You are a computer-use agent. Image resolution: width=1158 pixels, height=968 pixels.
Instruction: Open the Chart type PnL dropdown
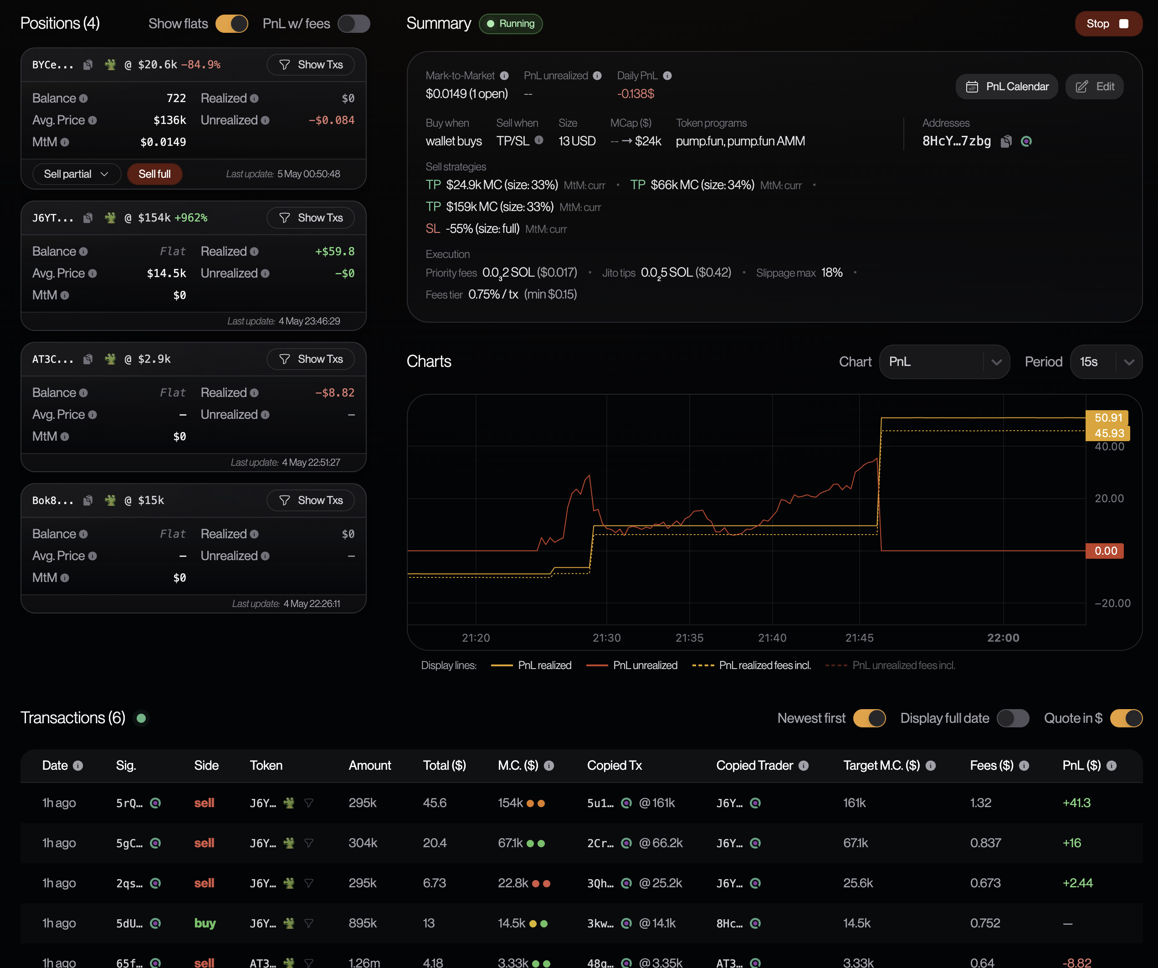(944, 362)
